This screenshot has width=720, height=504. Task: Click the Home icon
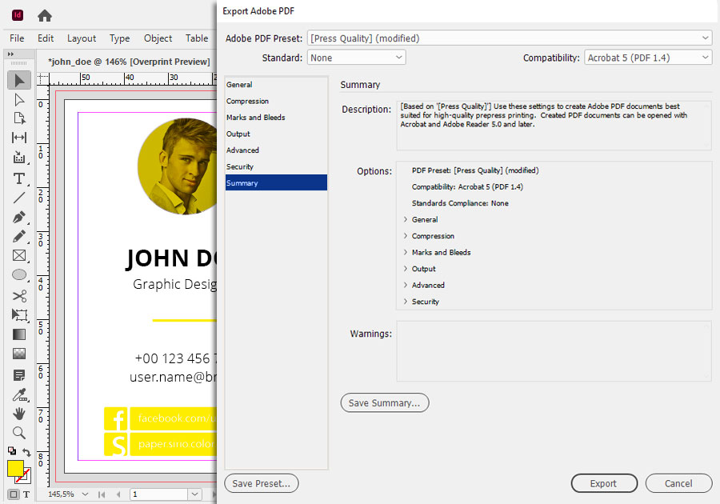click(x=45, y=16)
